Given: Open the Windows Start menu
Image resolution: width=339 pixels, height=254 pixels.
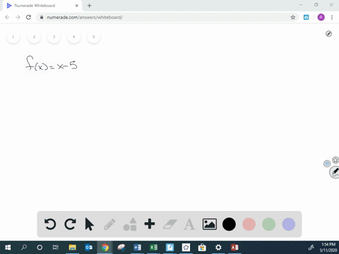Looking at the screenshot, I should [x=8, y=248].
